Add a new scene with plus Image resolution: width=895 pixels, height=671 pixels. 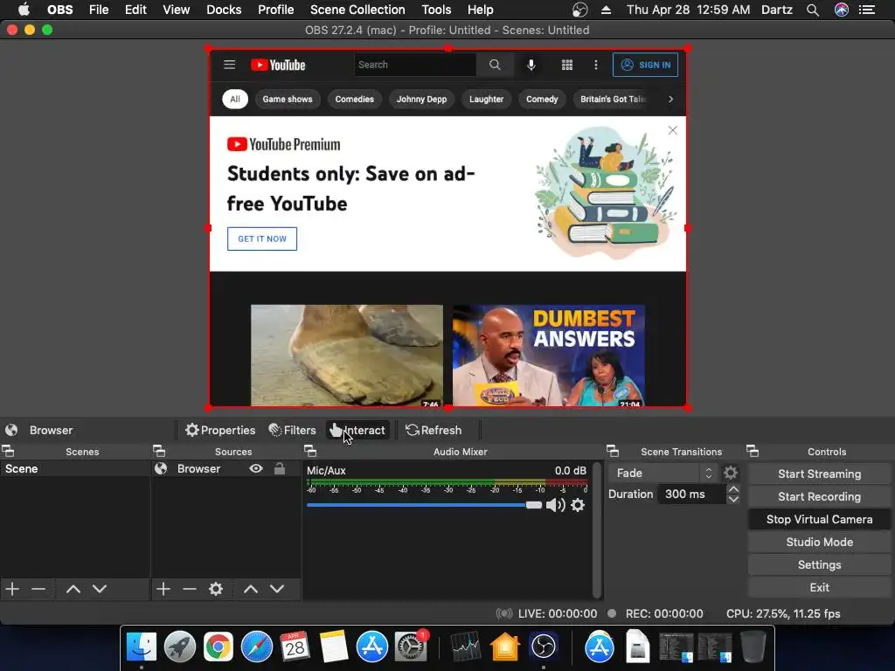tap(12, 588)
